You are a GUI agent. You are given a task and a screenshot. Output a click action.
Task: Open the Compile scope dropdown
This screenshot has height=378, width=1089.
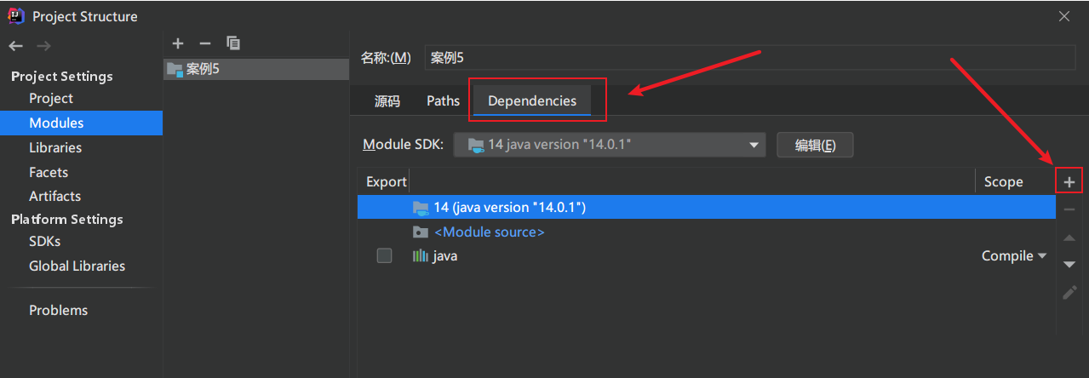(1014, 255)
